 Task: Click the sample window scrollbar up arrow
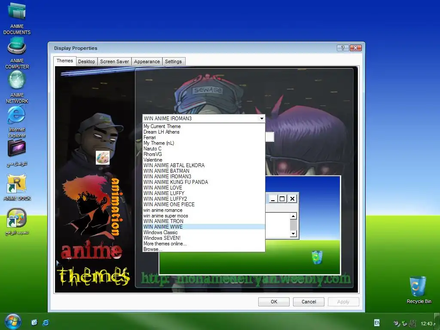click(293, 216)
